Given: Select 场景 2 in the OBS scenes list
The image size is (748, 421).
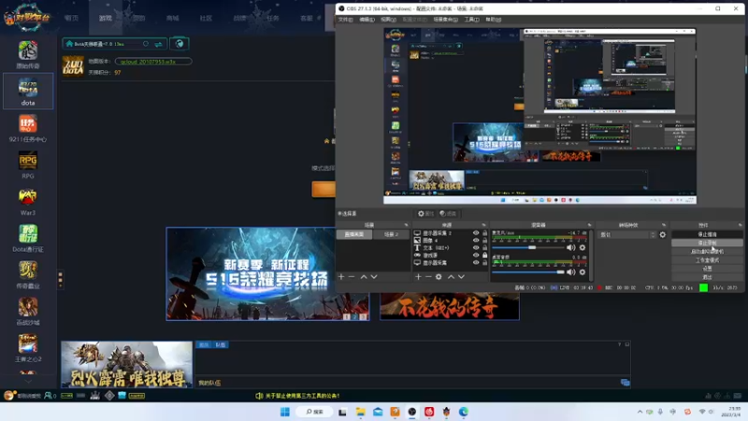Looking at the screenshot, I should (391, 235).
